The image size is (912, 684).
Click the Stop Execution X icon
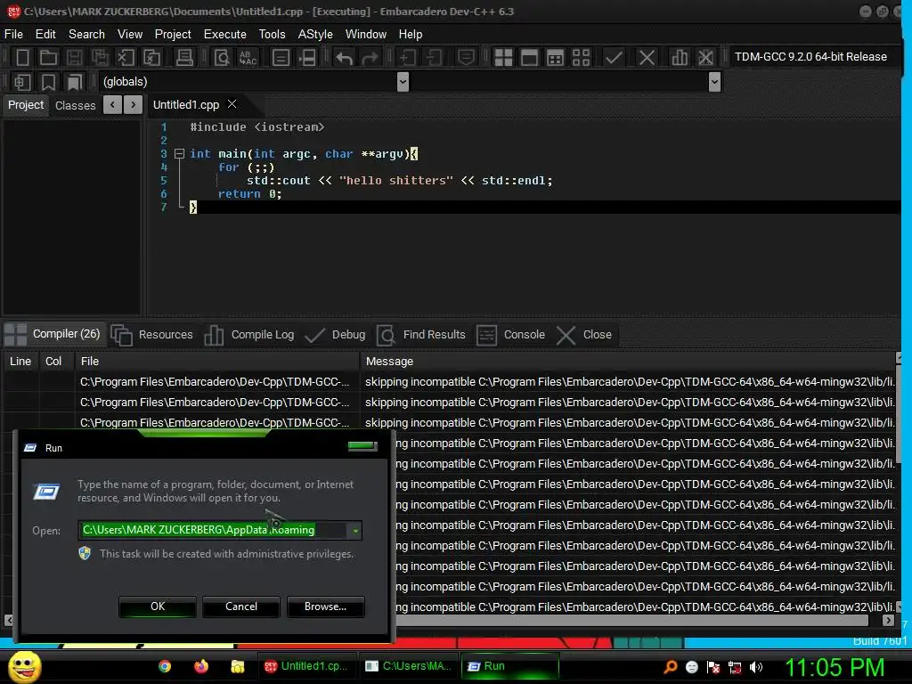(647, 58)
